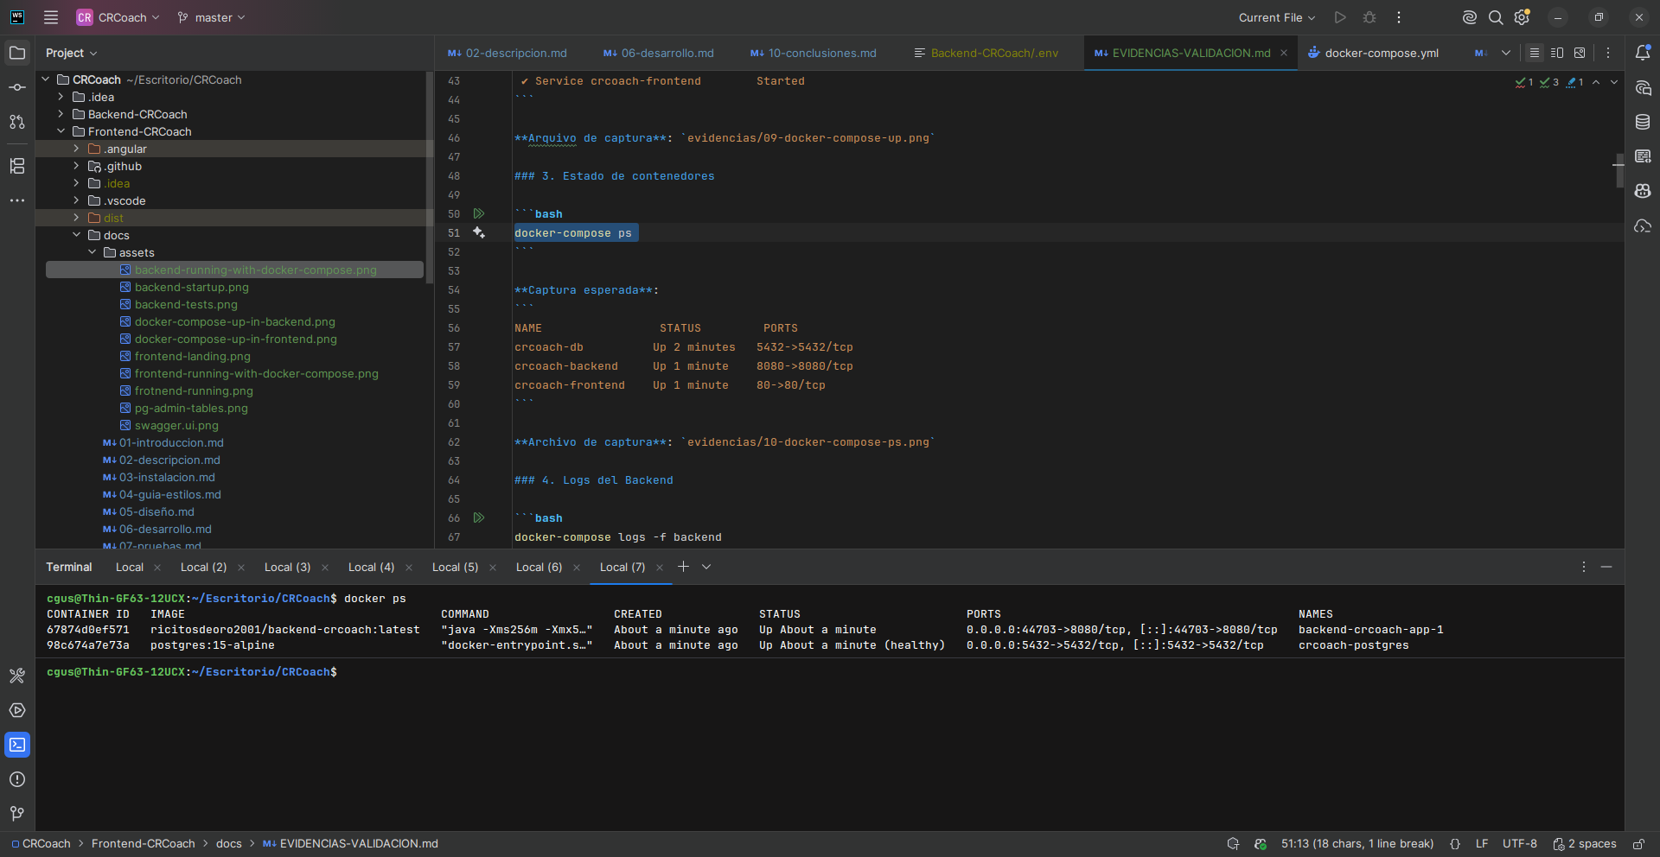1660x857 pixels.
Task: Open master branch dropdown
Action: point(212,17)
